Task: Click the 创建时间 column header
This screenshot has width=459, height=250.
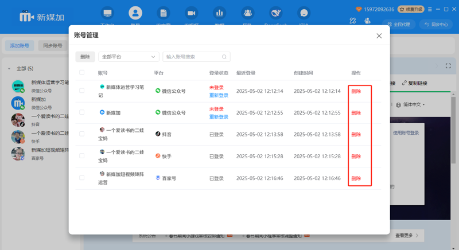Action: [x=304, y=73]
